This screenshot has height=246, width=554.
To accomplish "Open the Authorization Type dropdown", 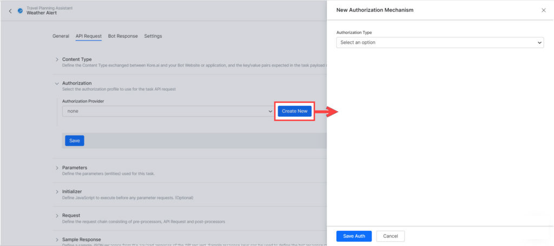I will (x=439, y=43).
